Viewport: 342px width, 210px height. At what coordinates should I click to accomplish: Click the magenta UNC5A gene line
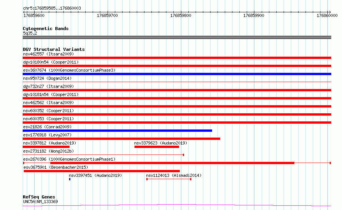177,205
